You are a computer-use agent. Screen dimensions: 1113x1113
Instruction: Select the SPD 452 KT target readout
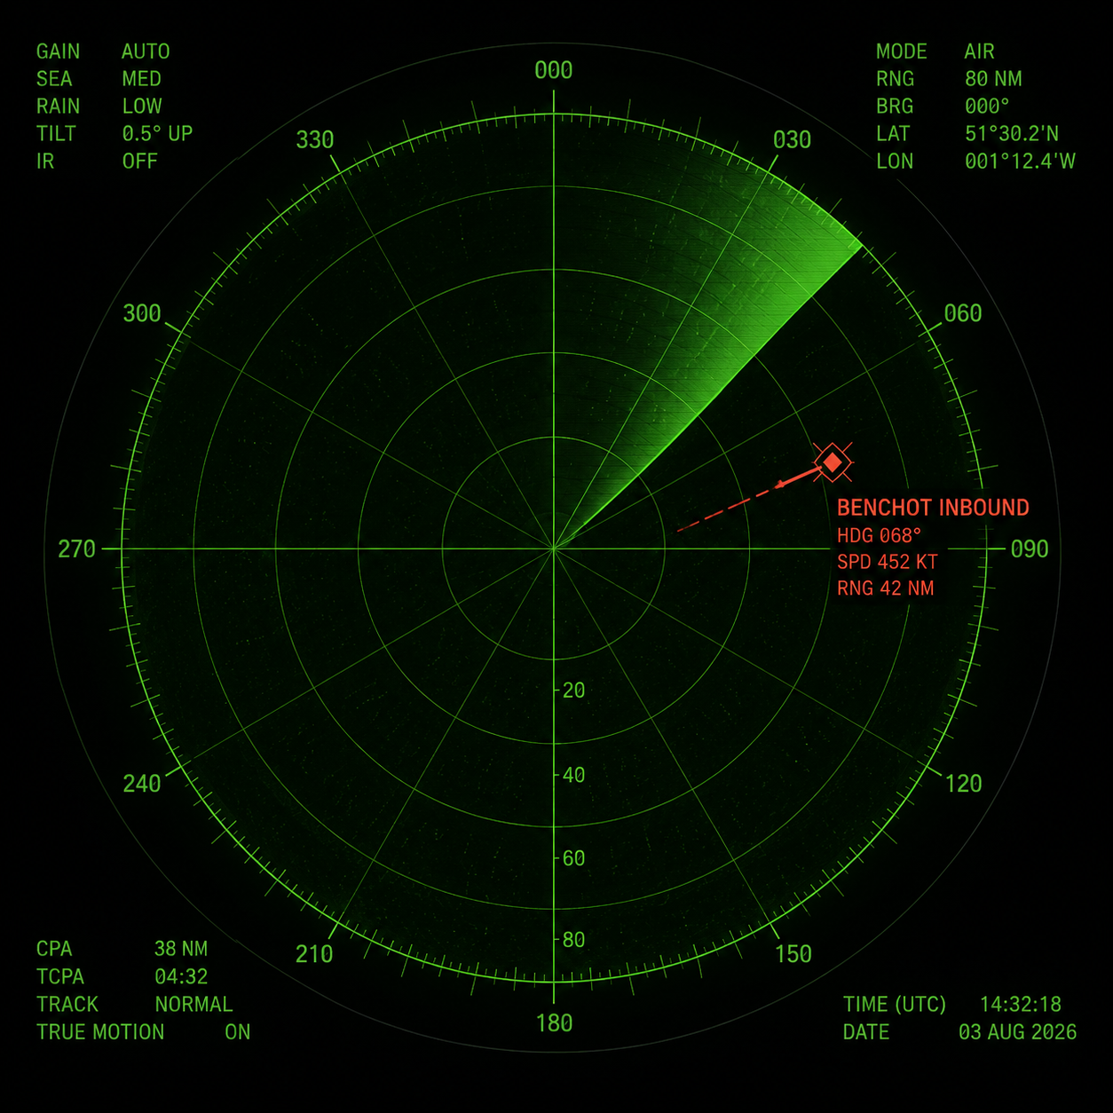click(887, 562)
